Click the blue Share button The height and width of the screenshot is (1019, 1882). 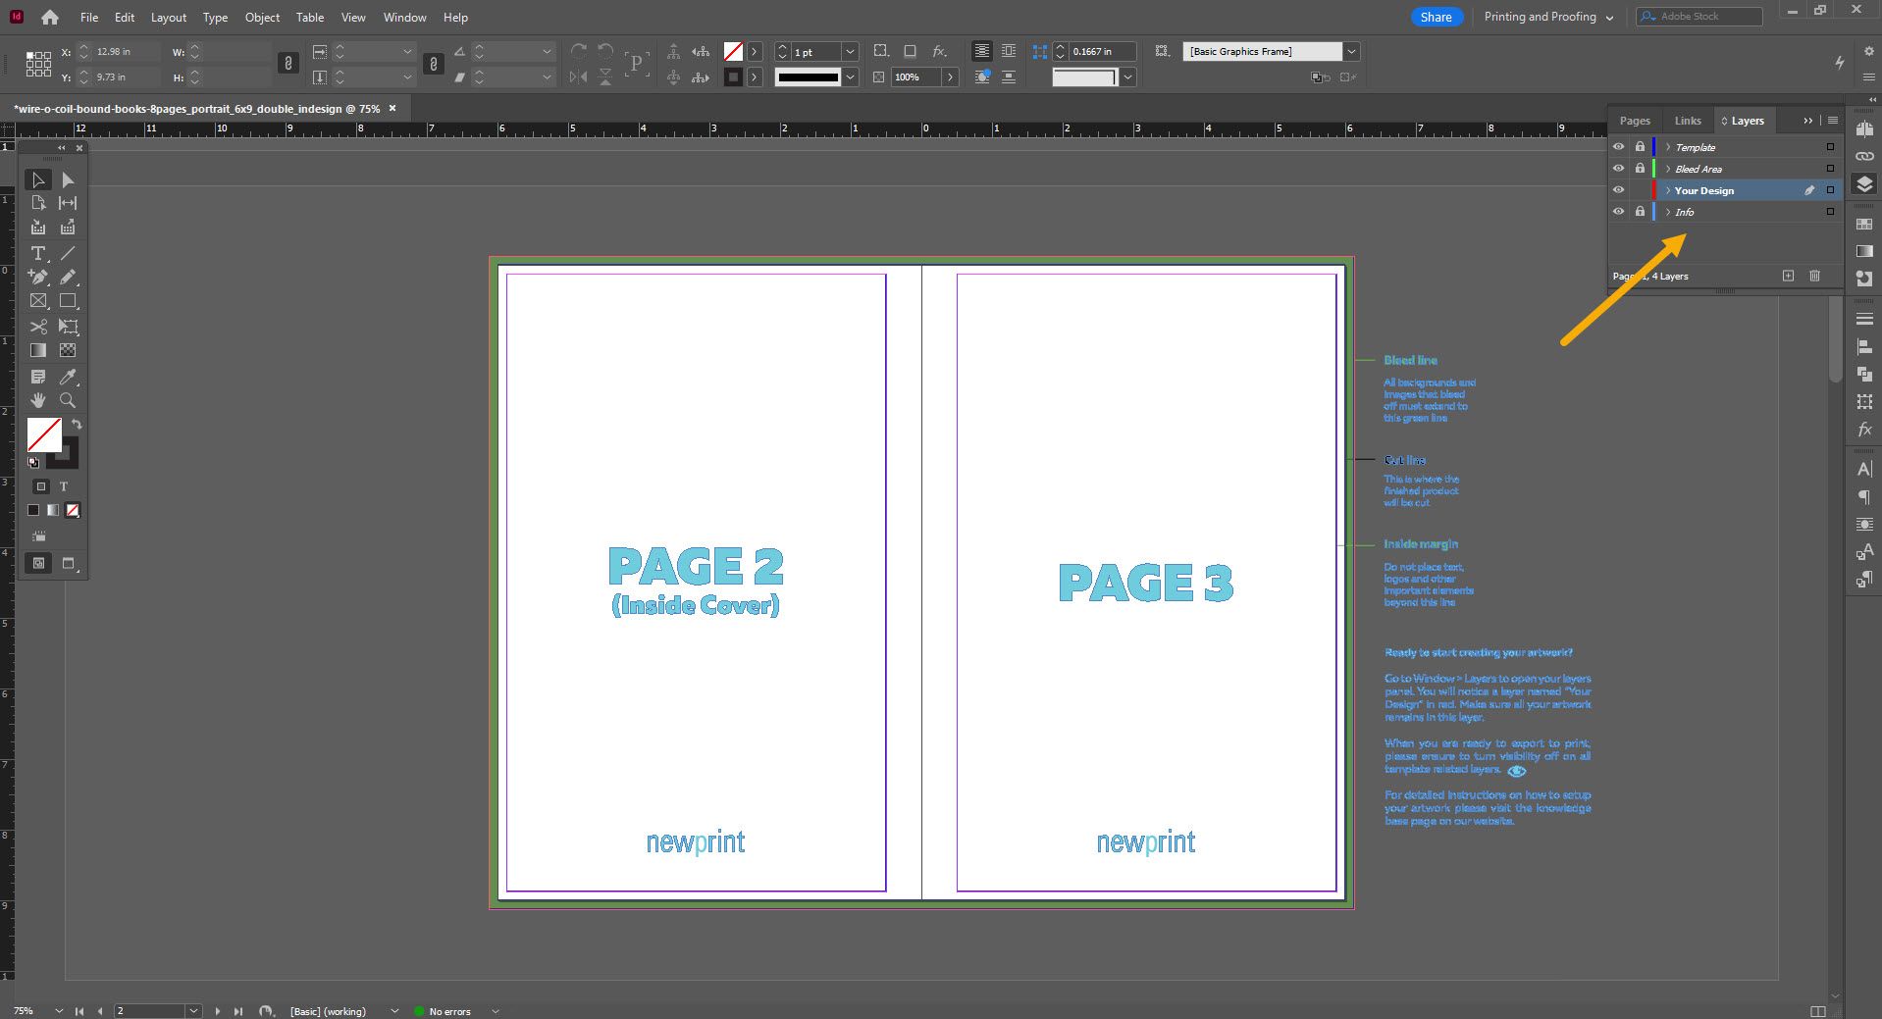(1436, 17)
